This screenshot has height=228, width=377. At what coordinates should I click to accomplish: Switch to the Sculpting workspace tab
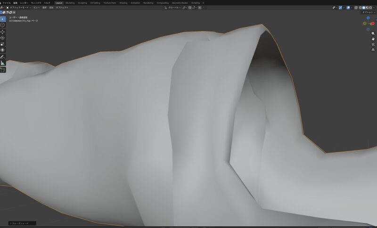(82, 3)
